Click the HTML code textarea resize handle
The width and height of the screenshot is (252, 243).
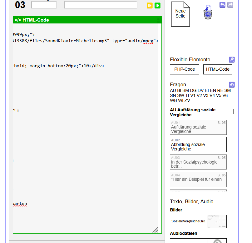155,230
